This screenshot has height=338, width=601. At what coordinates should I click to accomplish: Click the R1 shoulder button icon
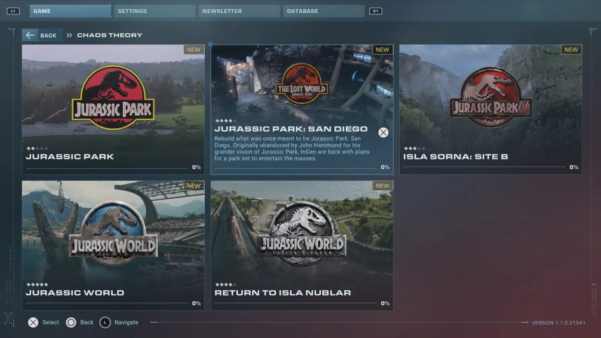376,11
